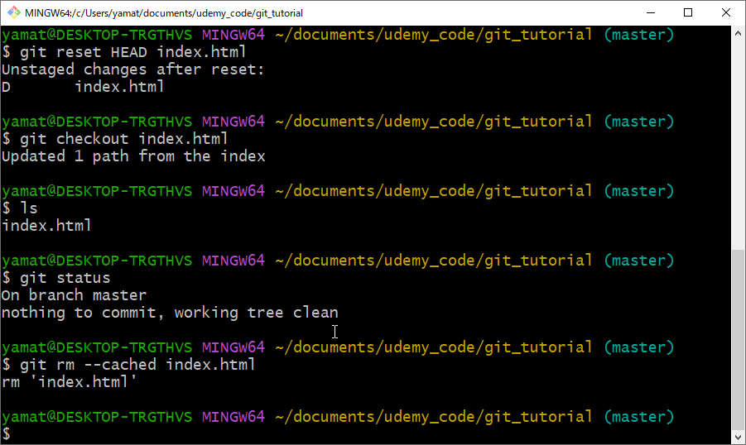
Task: Click 'Unstaged changes after reset:' output line
Action: (x=132, y=69)
